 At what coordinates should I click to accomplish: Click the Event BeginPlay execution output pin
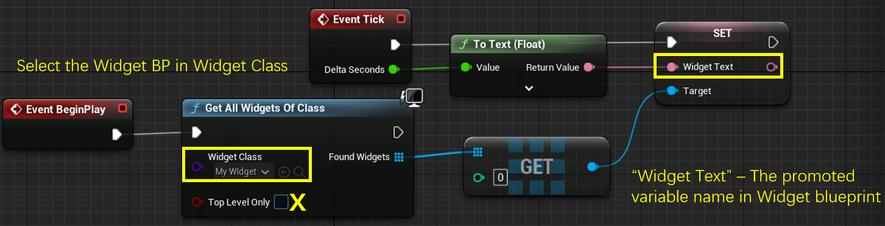coord(118,134)
